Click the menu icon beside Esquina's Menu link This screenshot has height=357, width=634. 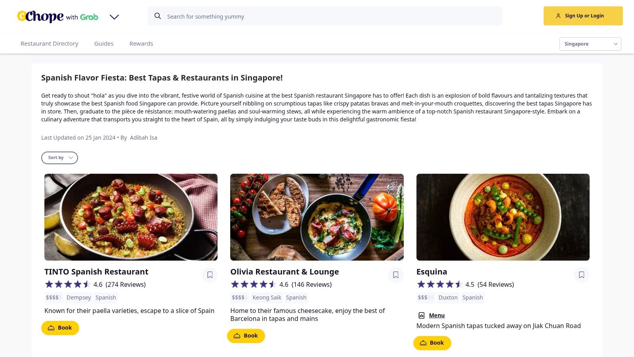point(421,315)
